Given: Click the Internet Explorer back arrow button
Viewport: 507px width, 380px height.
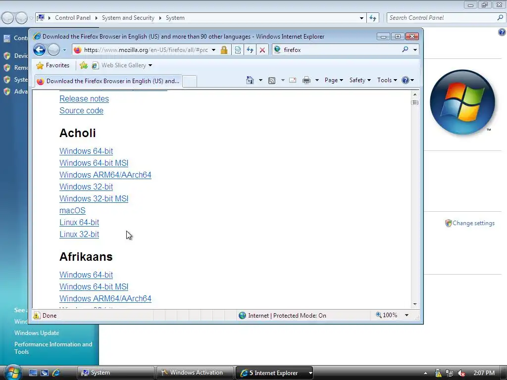Looking at the screenshot, I should [x=40, y=50].
